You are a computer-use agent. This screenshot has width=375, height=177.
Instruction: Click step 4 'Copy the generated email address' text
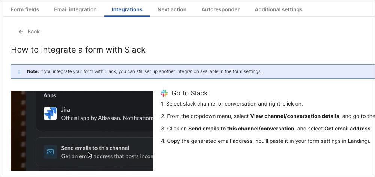(265, 141)
